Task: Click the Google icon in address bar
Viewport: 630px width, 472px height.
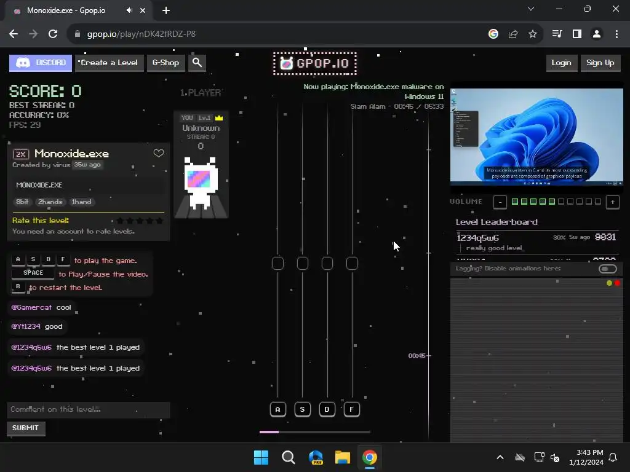Action: (493, 34)
